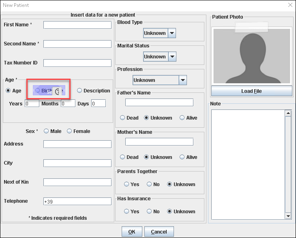The height and width of the screenshot is (238, 296).
Task: Click the Note scrollbar down arrow
Action: pos(288,216)
